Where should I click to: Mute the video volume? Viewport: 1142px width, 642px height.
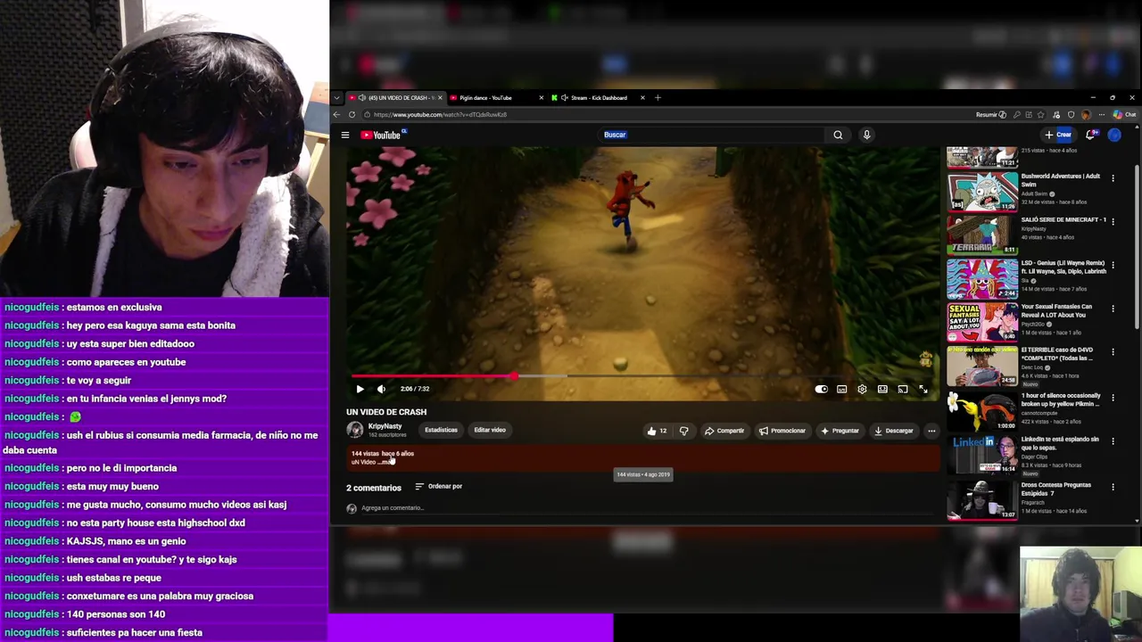pos(381,389)
